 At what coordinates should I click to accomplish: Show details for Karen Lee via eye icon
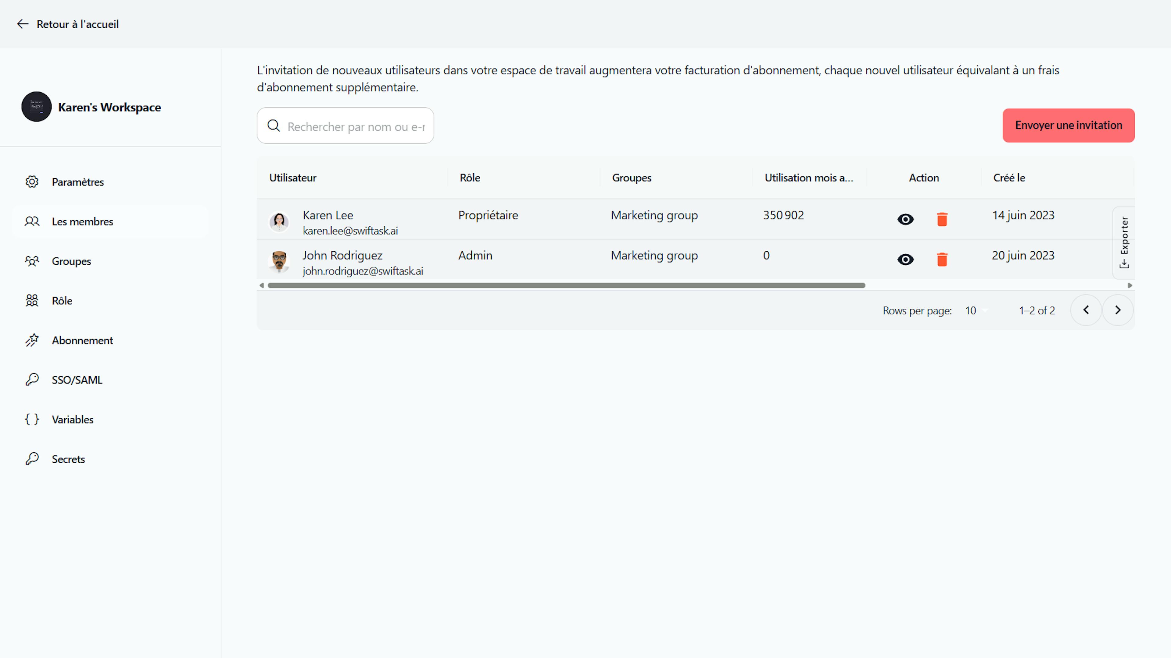[905, 219]
